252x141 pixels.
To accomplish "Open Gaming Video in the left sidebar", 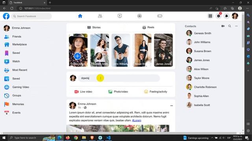I will click(x=17, y=87).
